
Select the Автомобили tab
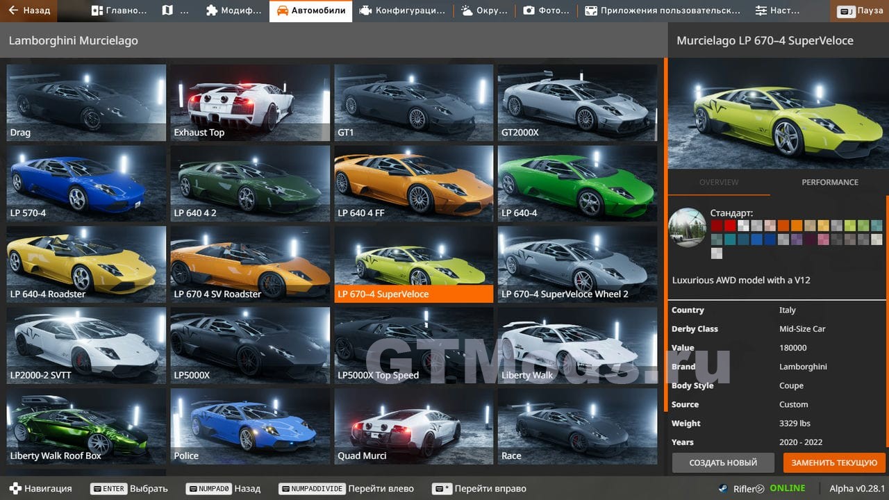pyautogui.click(x=310, y=10)
